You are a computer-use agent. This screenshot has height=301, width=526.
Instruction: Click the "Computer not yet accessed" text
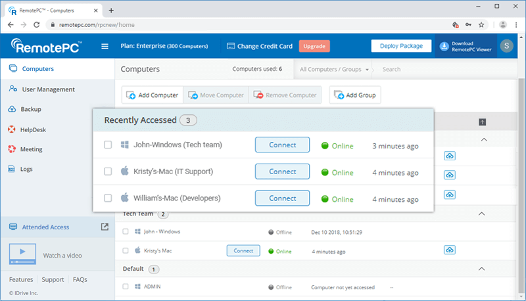pos(343,287)
